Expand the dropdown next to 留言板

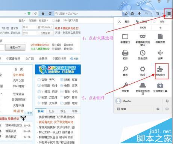[x=43, y=20]
